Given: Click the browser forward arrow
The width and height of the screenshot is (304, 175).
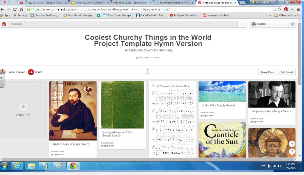Looking at the screenshot, I should 8,9.
